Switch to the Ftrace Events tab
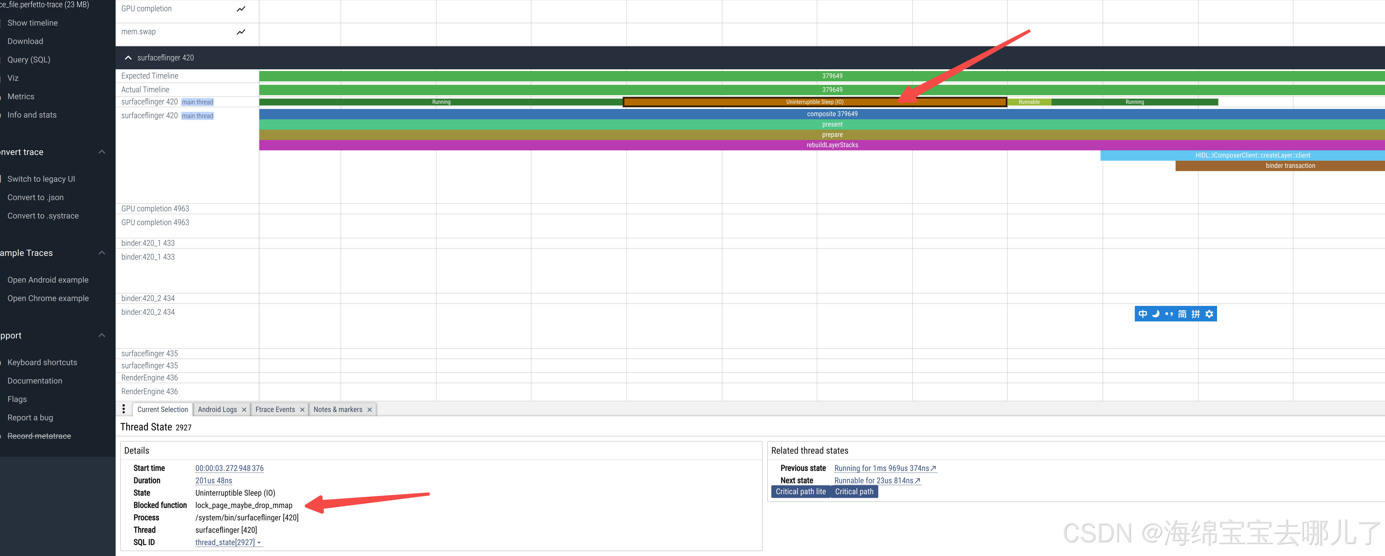Image resolution: width=1385 pixels, height=556 pixels. [275, 410]
